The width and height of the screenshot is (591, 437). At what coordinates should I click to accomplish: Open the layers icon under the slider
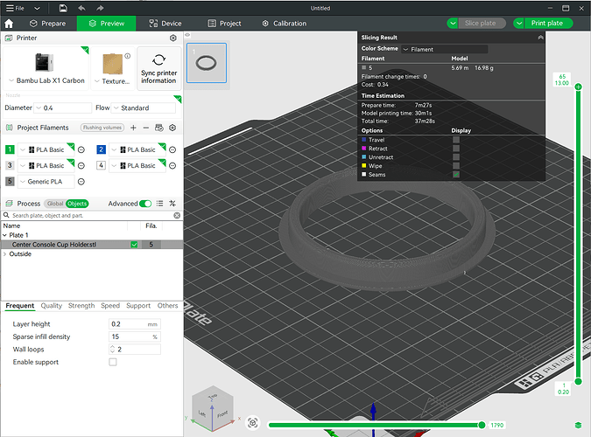click(578, 425)
